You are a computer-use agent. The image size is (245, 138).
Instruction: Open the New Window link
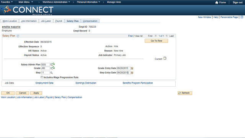coord(204,17)
